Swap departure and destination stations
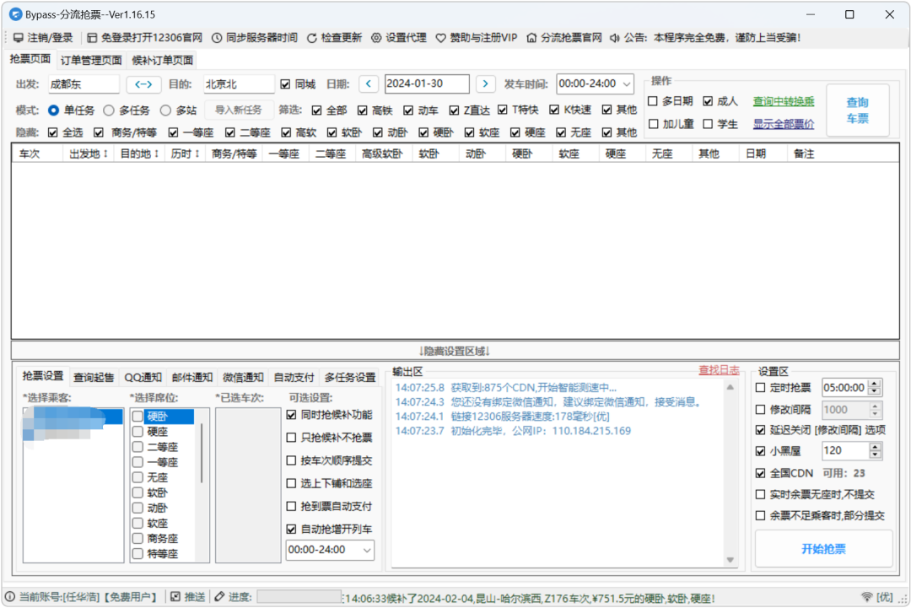This screenshot has height=608, width=911. tap(143, 84)
